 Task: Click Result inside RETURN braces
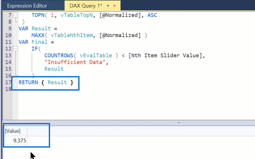[x=57, y=82]
